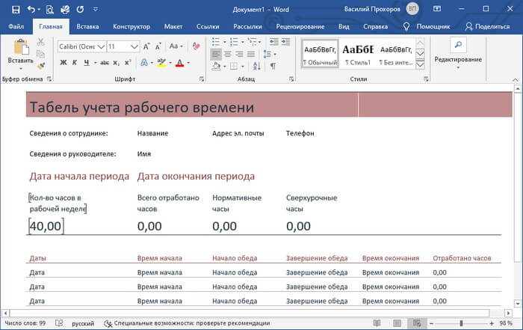Decrease font size with the small A icon
This screenshot has height=330, width=523.
click(x=158, y=46)
